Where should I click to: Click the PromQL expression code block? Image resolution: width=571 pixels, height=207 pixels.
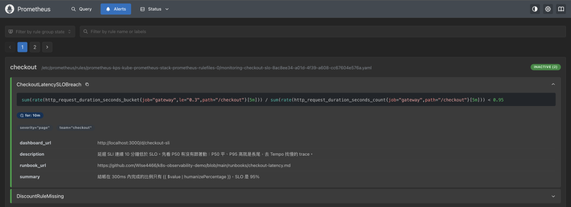tap(286, 99)
